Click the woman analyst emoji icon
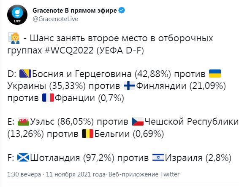 point(14,38)
